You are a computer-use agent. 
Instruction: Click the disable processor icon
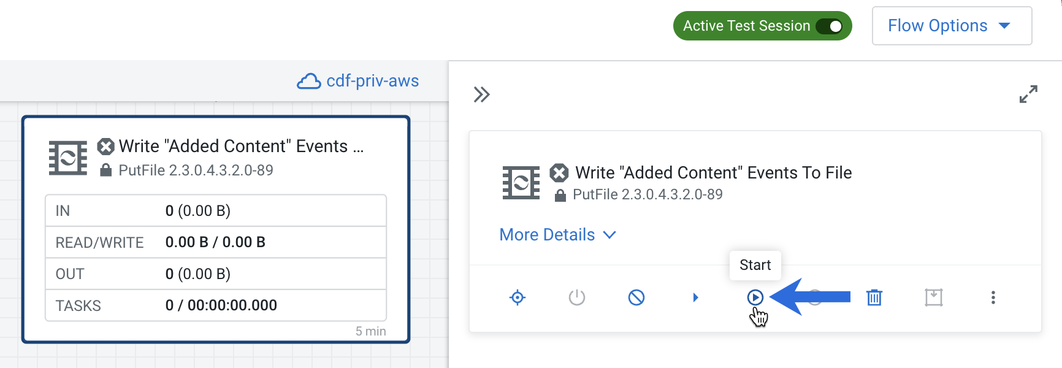(x=636, y=297)
